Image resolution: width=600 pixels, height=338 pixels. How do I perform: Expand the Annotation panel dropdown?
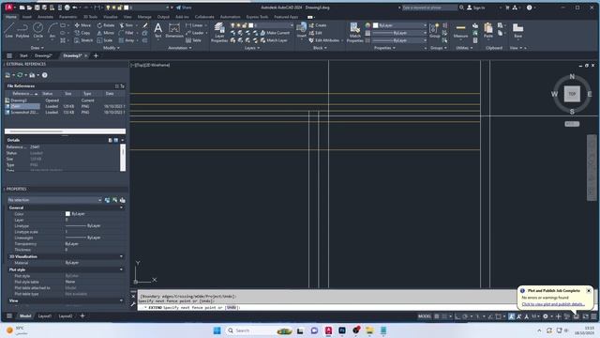(x=180, y=48)
